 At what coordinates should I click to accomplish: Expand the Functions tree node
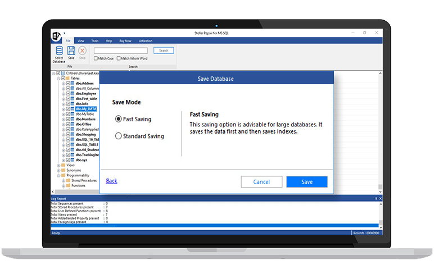[x=64, y=186]
